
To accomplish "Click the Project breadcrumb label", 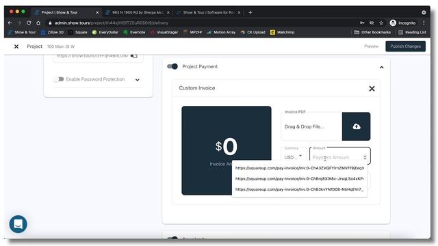I will (35, 46).
